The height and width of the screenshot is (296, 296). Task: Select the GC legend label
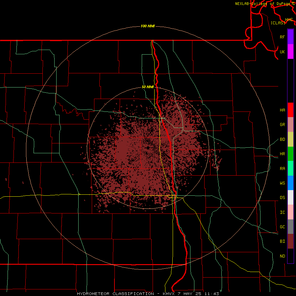coord(282,227)
